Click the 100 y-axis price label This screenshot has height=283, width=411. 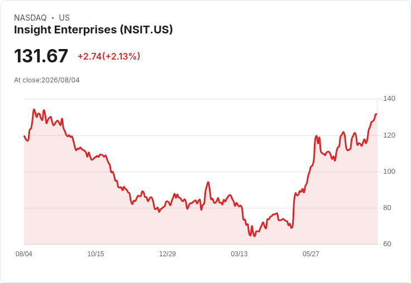tap(389, 172)
